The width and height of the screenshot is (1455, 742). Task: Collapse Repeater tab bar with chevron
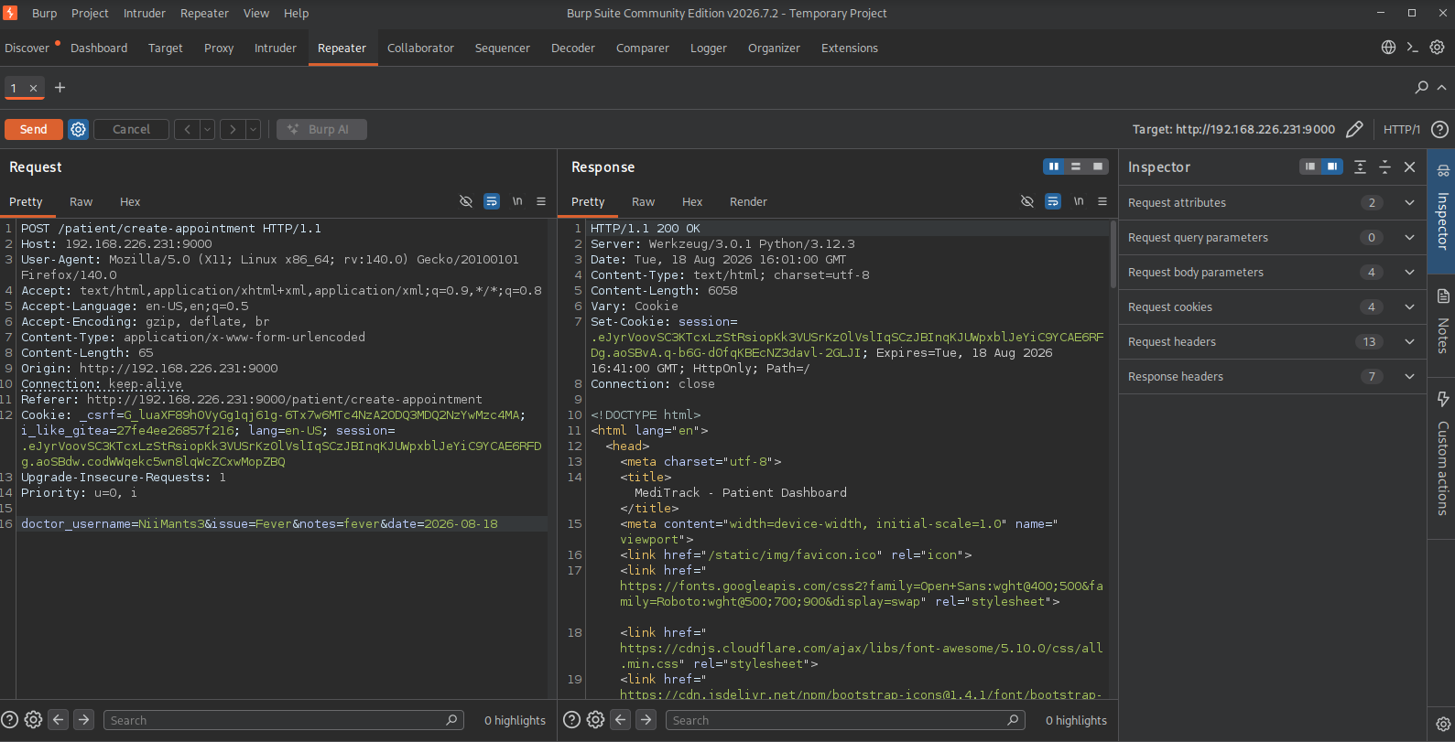[x=1442, y=87]
